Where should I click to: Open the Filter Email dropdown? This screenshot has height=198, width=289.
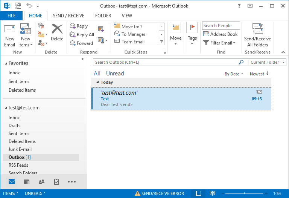tap(219, 43)
